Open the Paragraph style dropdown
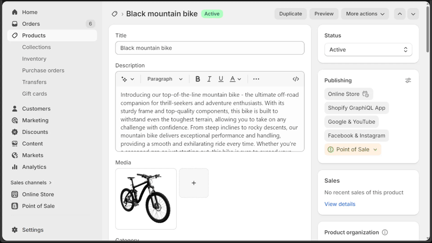 click(x=165, y=79)
